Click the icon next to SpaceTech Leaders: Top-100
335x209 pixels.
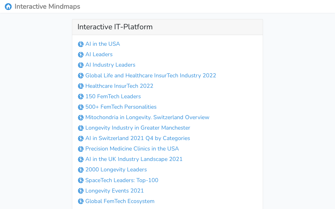click(81, 181)
